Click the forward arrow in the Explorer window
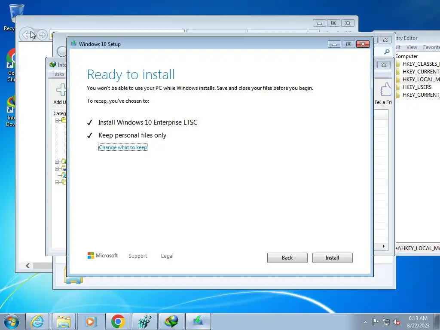 pos(42,35)
